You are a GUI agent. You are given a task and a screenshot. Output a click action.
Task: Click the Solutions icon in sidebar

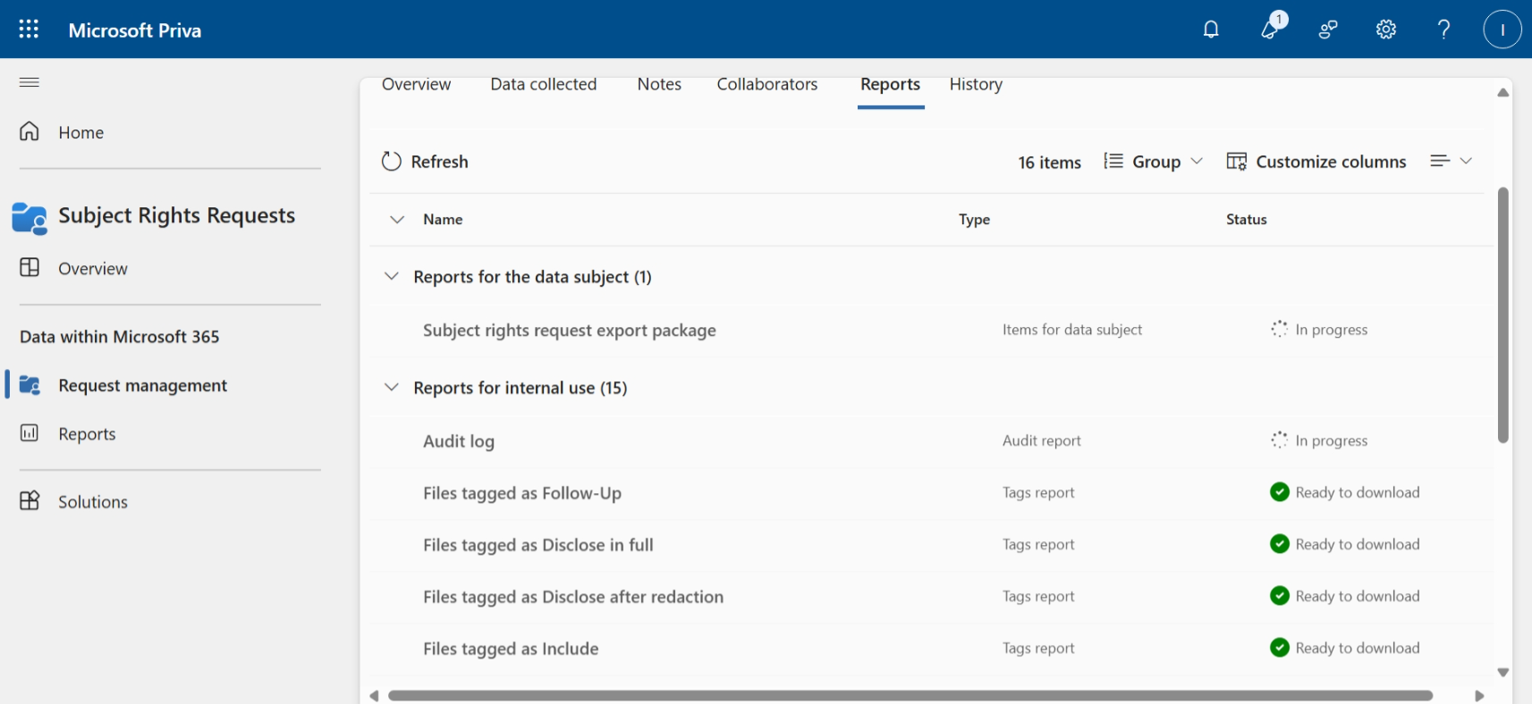tap(30, 500)
